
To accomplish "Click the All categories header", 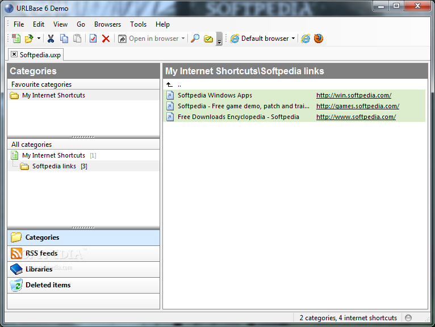I will coord(83,145).
